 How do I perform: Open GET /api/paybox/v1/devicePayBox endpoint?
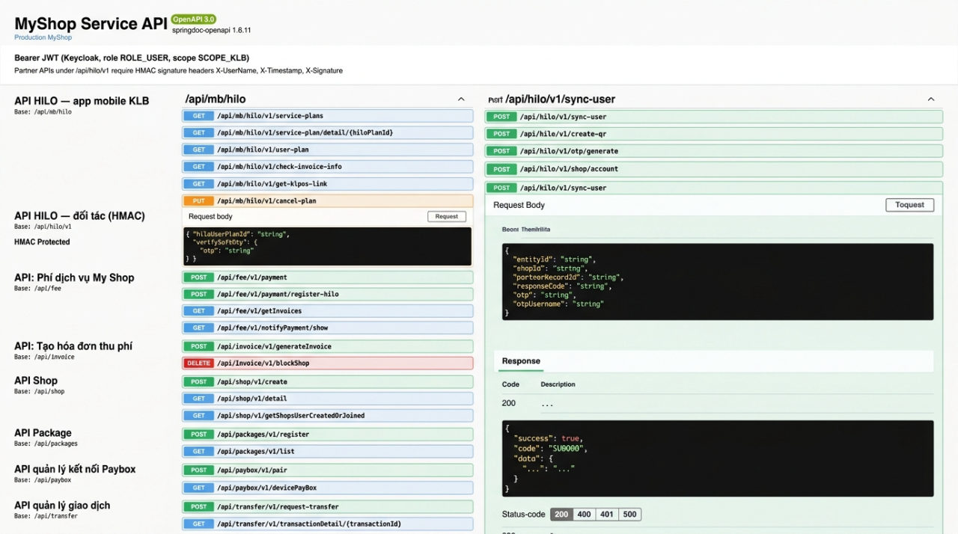(x=328, y=488)
